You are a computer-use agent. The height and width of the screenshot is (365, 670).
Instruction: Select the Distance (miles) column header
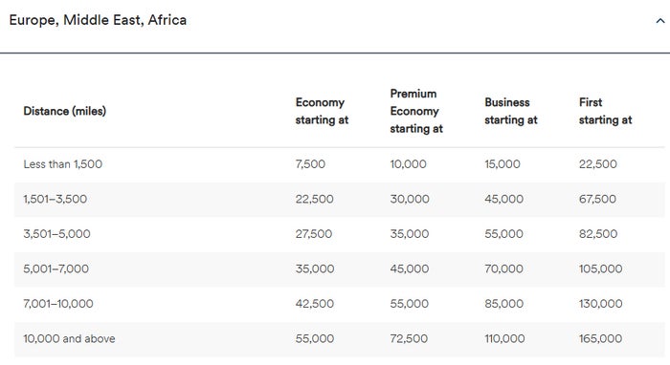(x=64, y=111)
